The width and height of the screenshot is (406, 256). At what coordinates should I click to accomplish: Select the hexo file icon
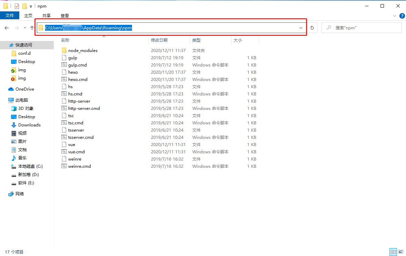(x=64, y=72)
